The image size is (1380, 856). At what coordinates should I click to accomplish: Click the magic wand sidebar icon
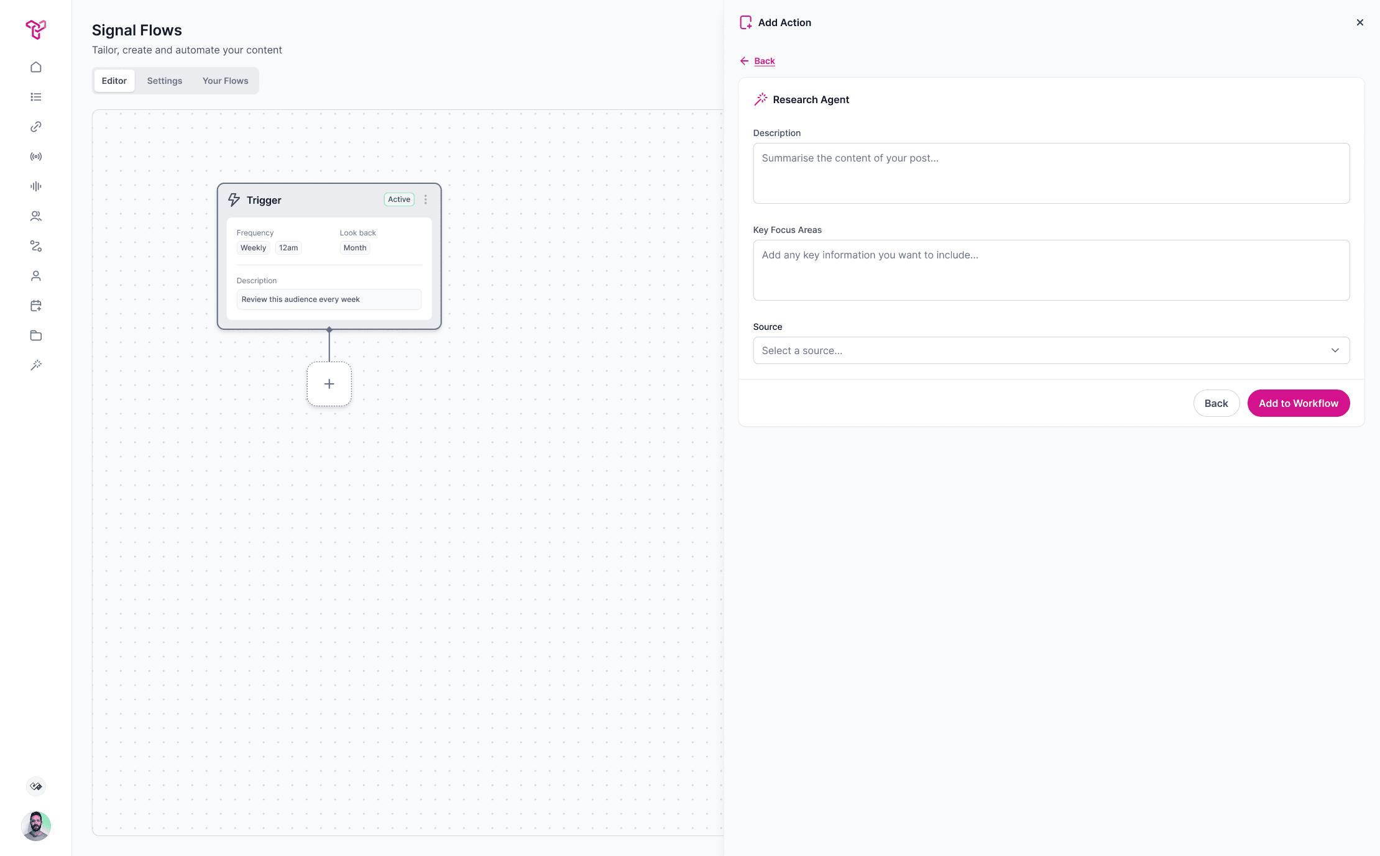(36, 365)
